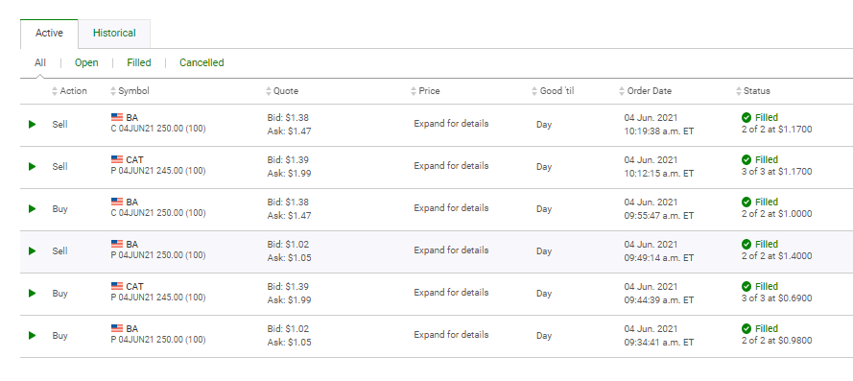Expand the BA put buy order at 09:34:41

(x=32, y=335)
